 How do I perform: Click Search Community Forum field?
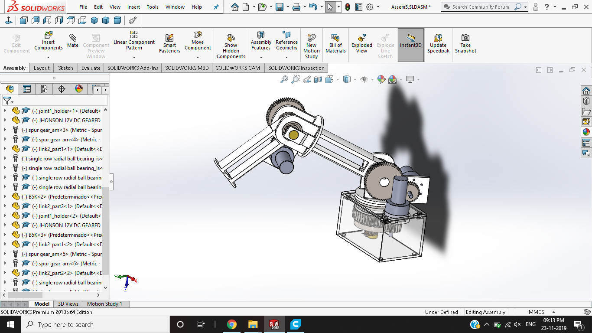pos(481,7)
